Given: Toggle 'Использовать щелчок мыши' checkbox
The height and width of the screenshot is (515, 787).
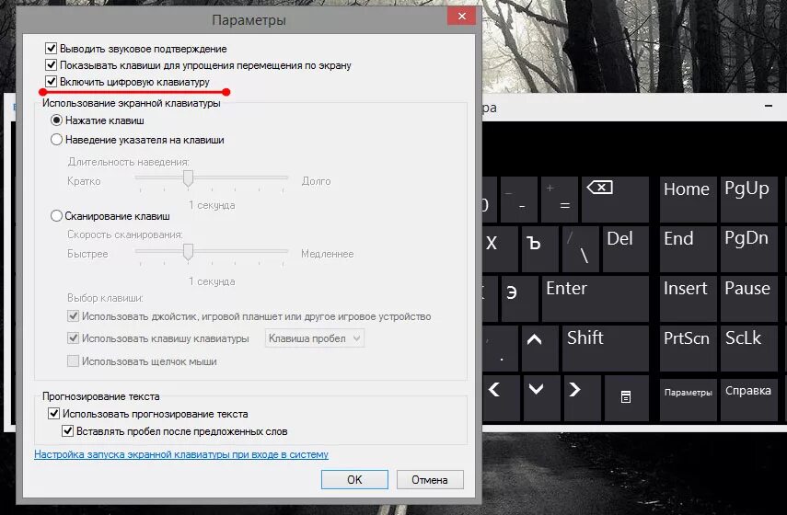Looking at the screenshot, I should click(x=73, y=360).
